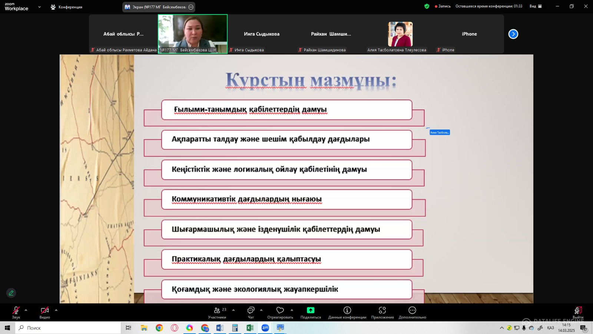Show next participants with the blue arrow
The height and width of the screenshot is (334, 593).
pyautogui.click(x=513, y=34)
